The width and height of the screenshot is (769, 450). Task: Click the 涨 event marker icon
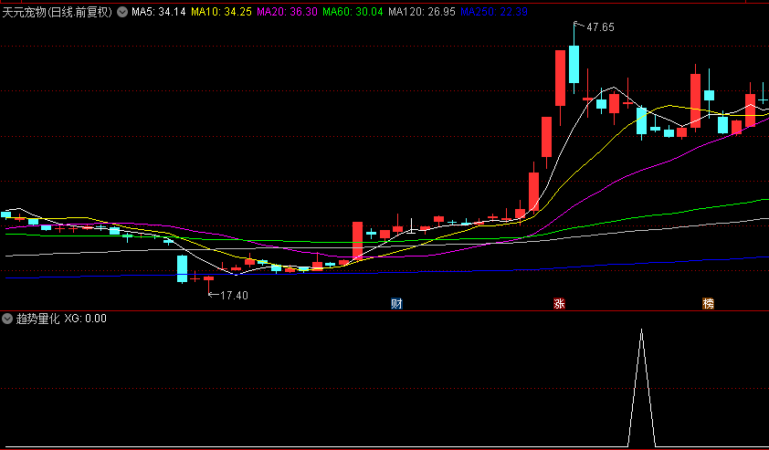tap(559, 303)
